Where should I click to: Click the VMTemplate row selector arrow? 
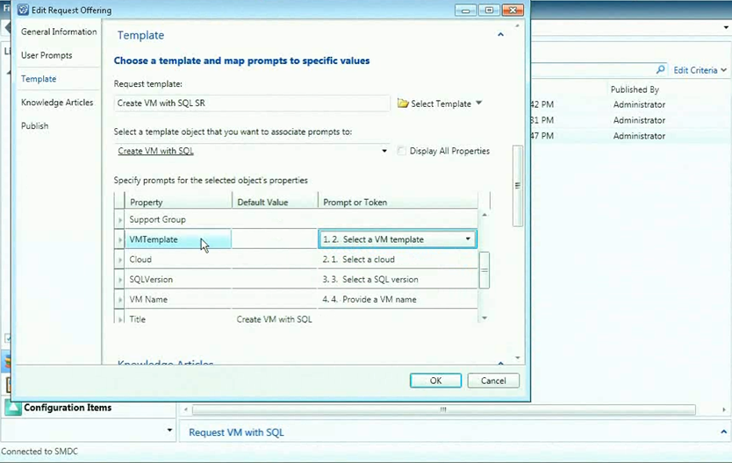click(x=120, y=239)
